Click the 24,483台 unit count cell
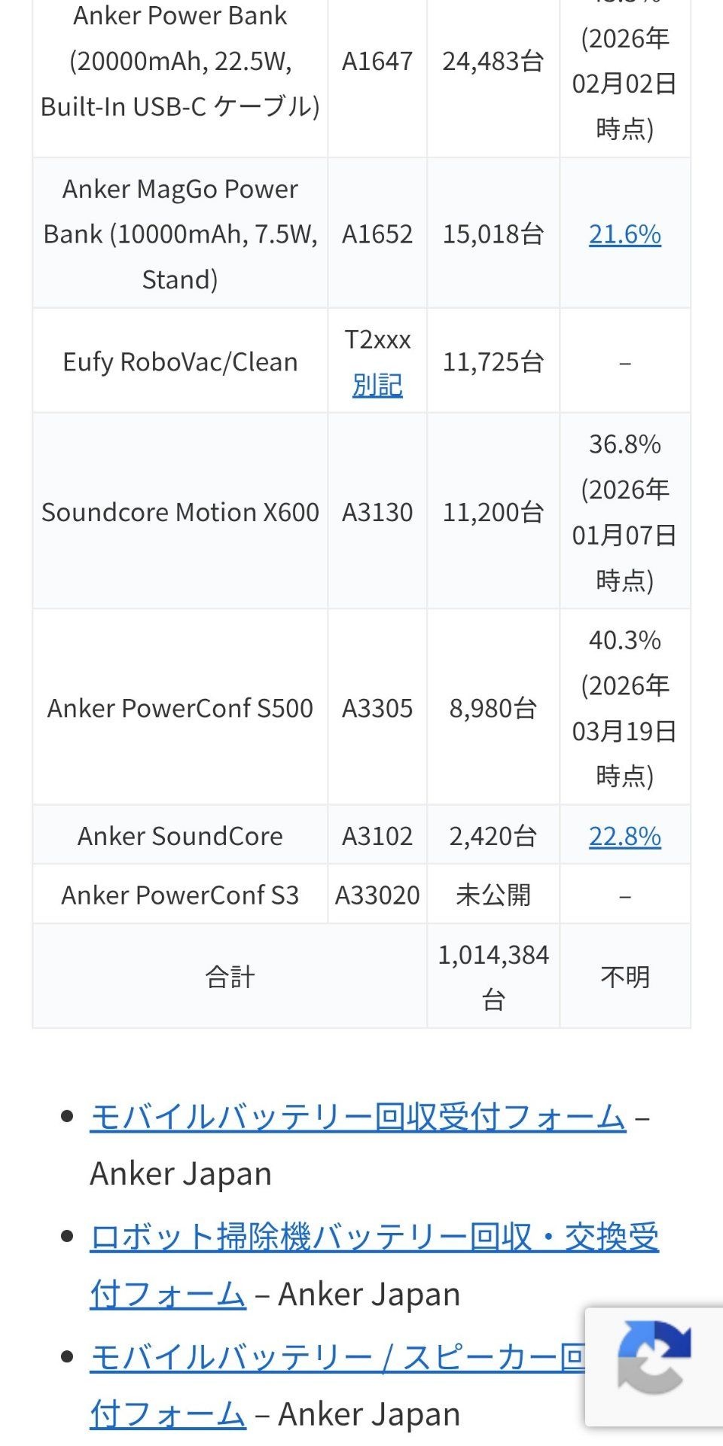Image resolution: width=723 pixels, height=1446 pixels. (493, 61)
